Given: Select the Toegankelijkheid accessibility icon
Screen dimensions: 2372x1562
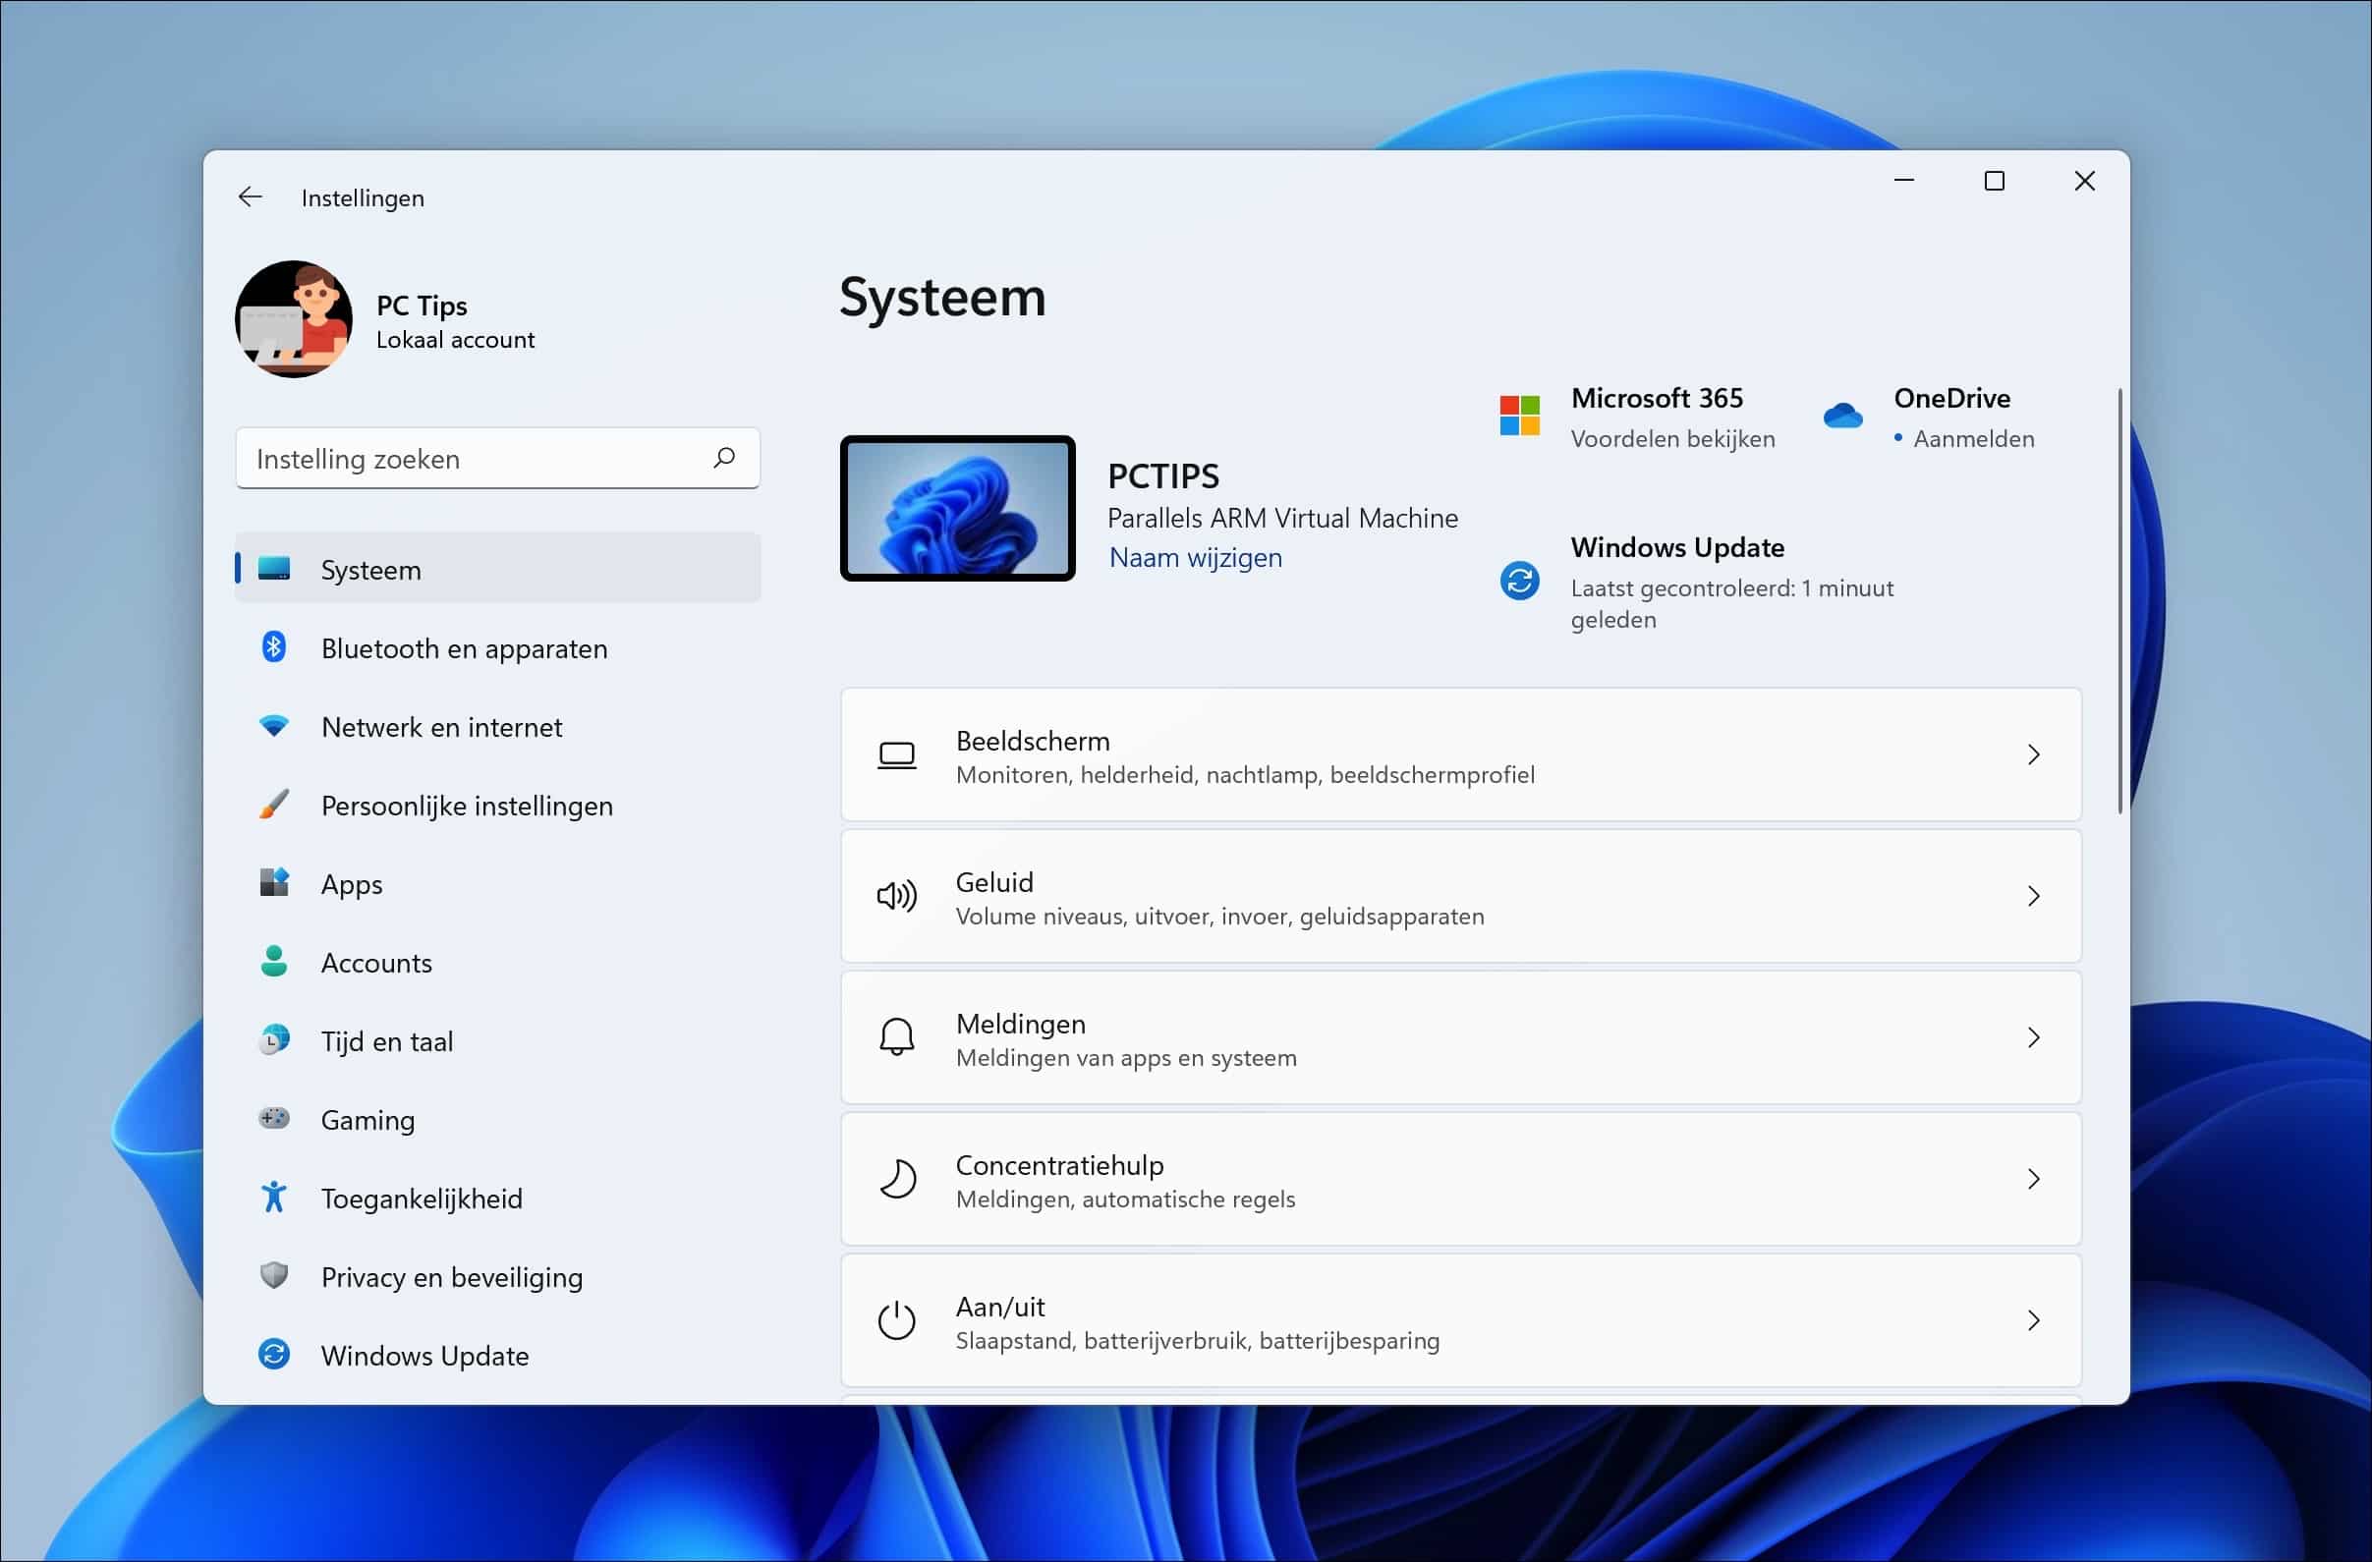Looking at the screenshot, I should (x=274, y=1198).
